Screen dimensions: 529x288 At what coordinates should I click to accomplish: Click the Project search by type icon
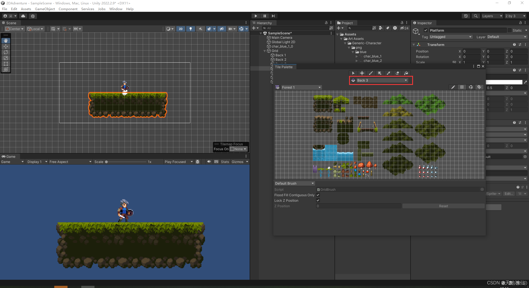point(380,28)
